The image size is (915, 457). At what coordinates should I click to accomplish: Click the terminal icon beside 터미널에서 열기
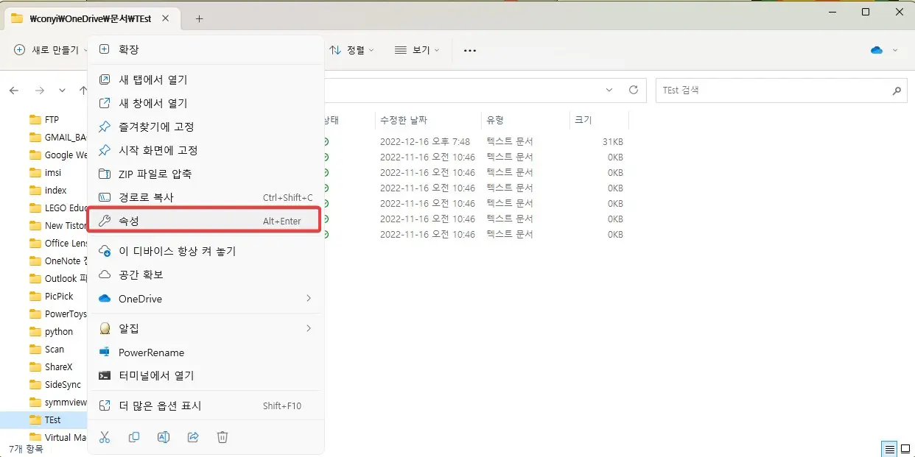click(105, 375)
